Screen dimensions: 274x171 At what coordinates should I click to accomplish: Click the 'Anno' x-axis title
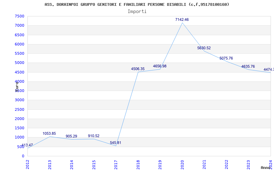pyautogui.click(x=265, y=168)
